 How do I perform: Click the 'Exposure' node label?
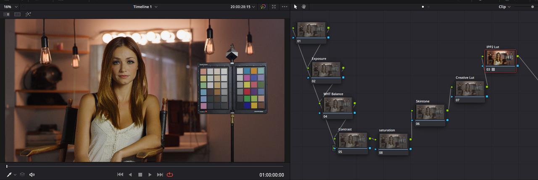pyautogui.click(x=319, y=59)
